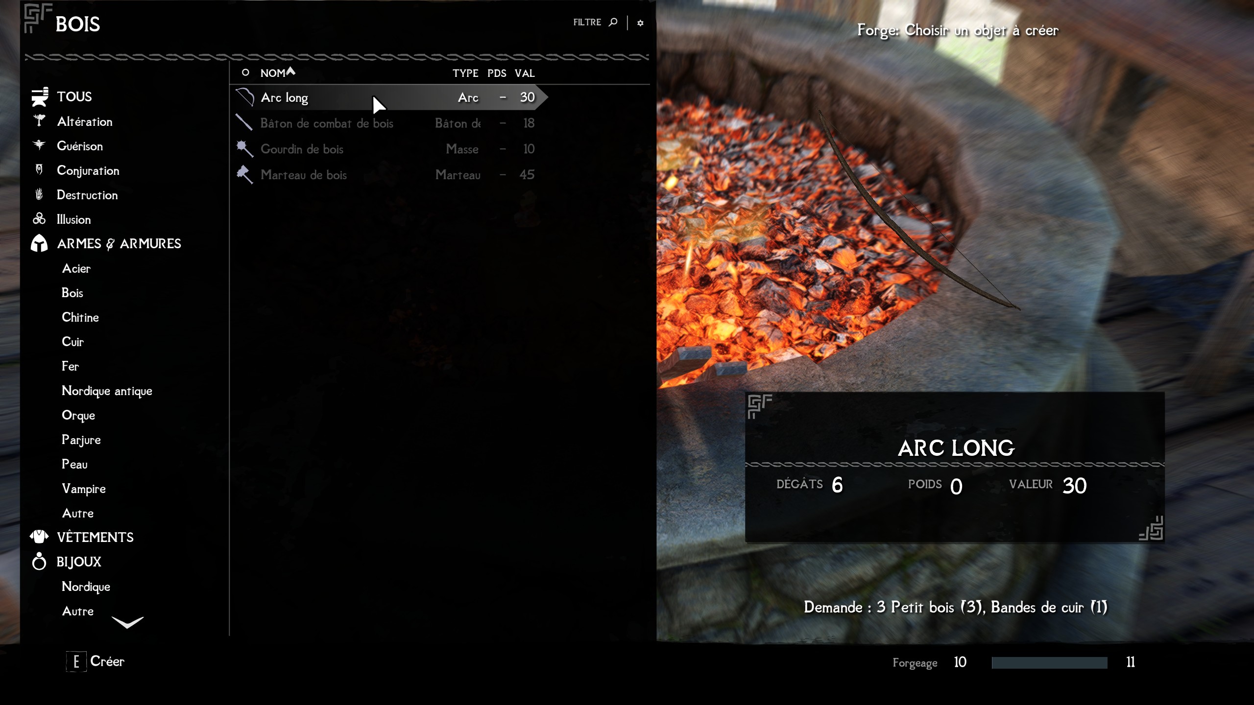The image size is (1254, 705).
Task: Click the Conjuration school icon
Action: click(39, 169)
